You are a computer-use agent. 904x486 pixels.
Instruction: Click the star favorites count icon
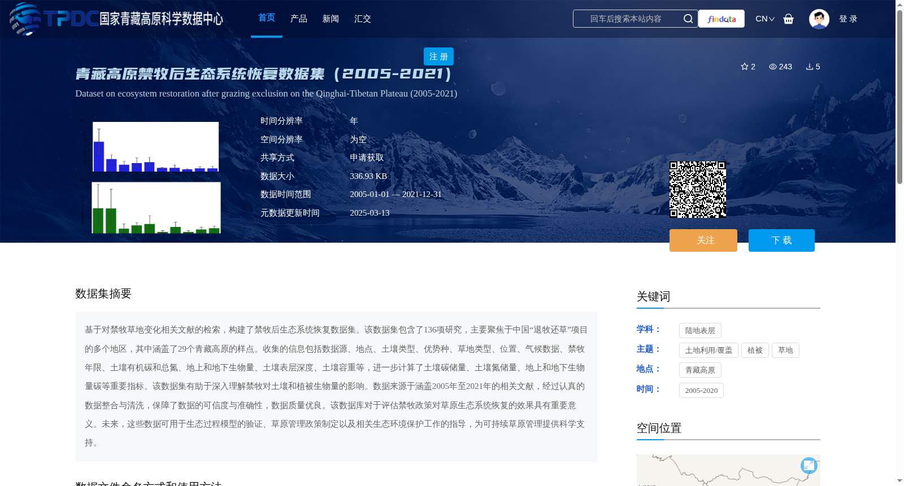[745, 67]
